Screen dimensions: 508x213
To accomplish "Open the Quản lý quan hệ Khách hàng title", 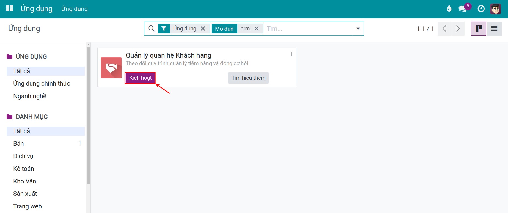I will click(x=168, y=55).
